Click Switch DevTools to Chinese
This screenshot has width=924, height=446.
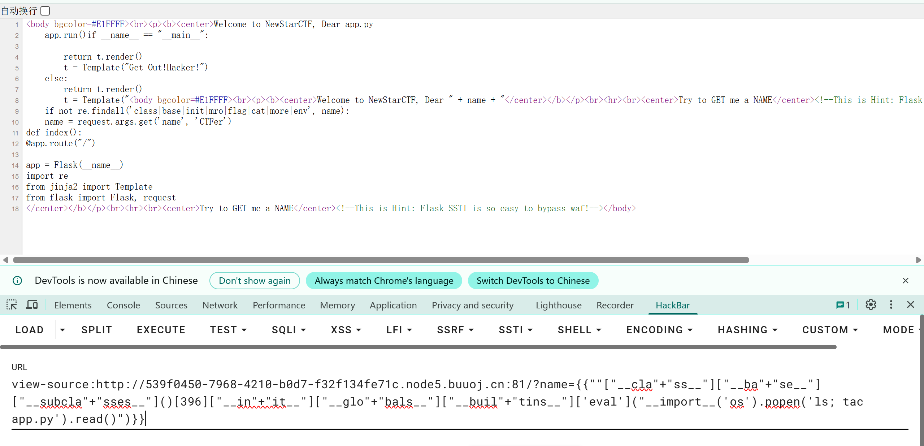[x=533, y=281]
